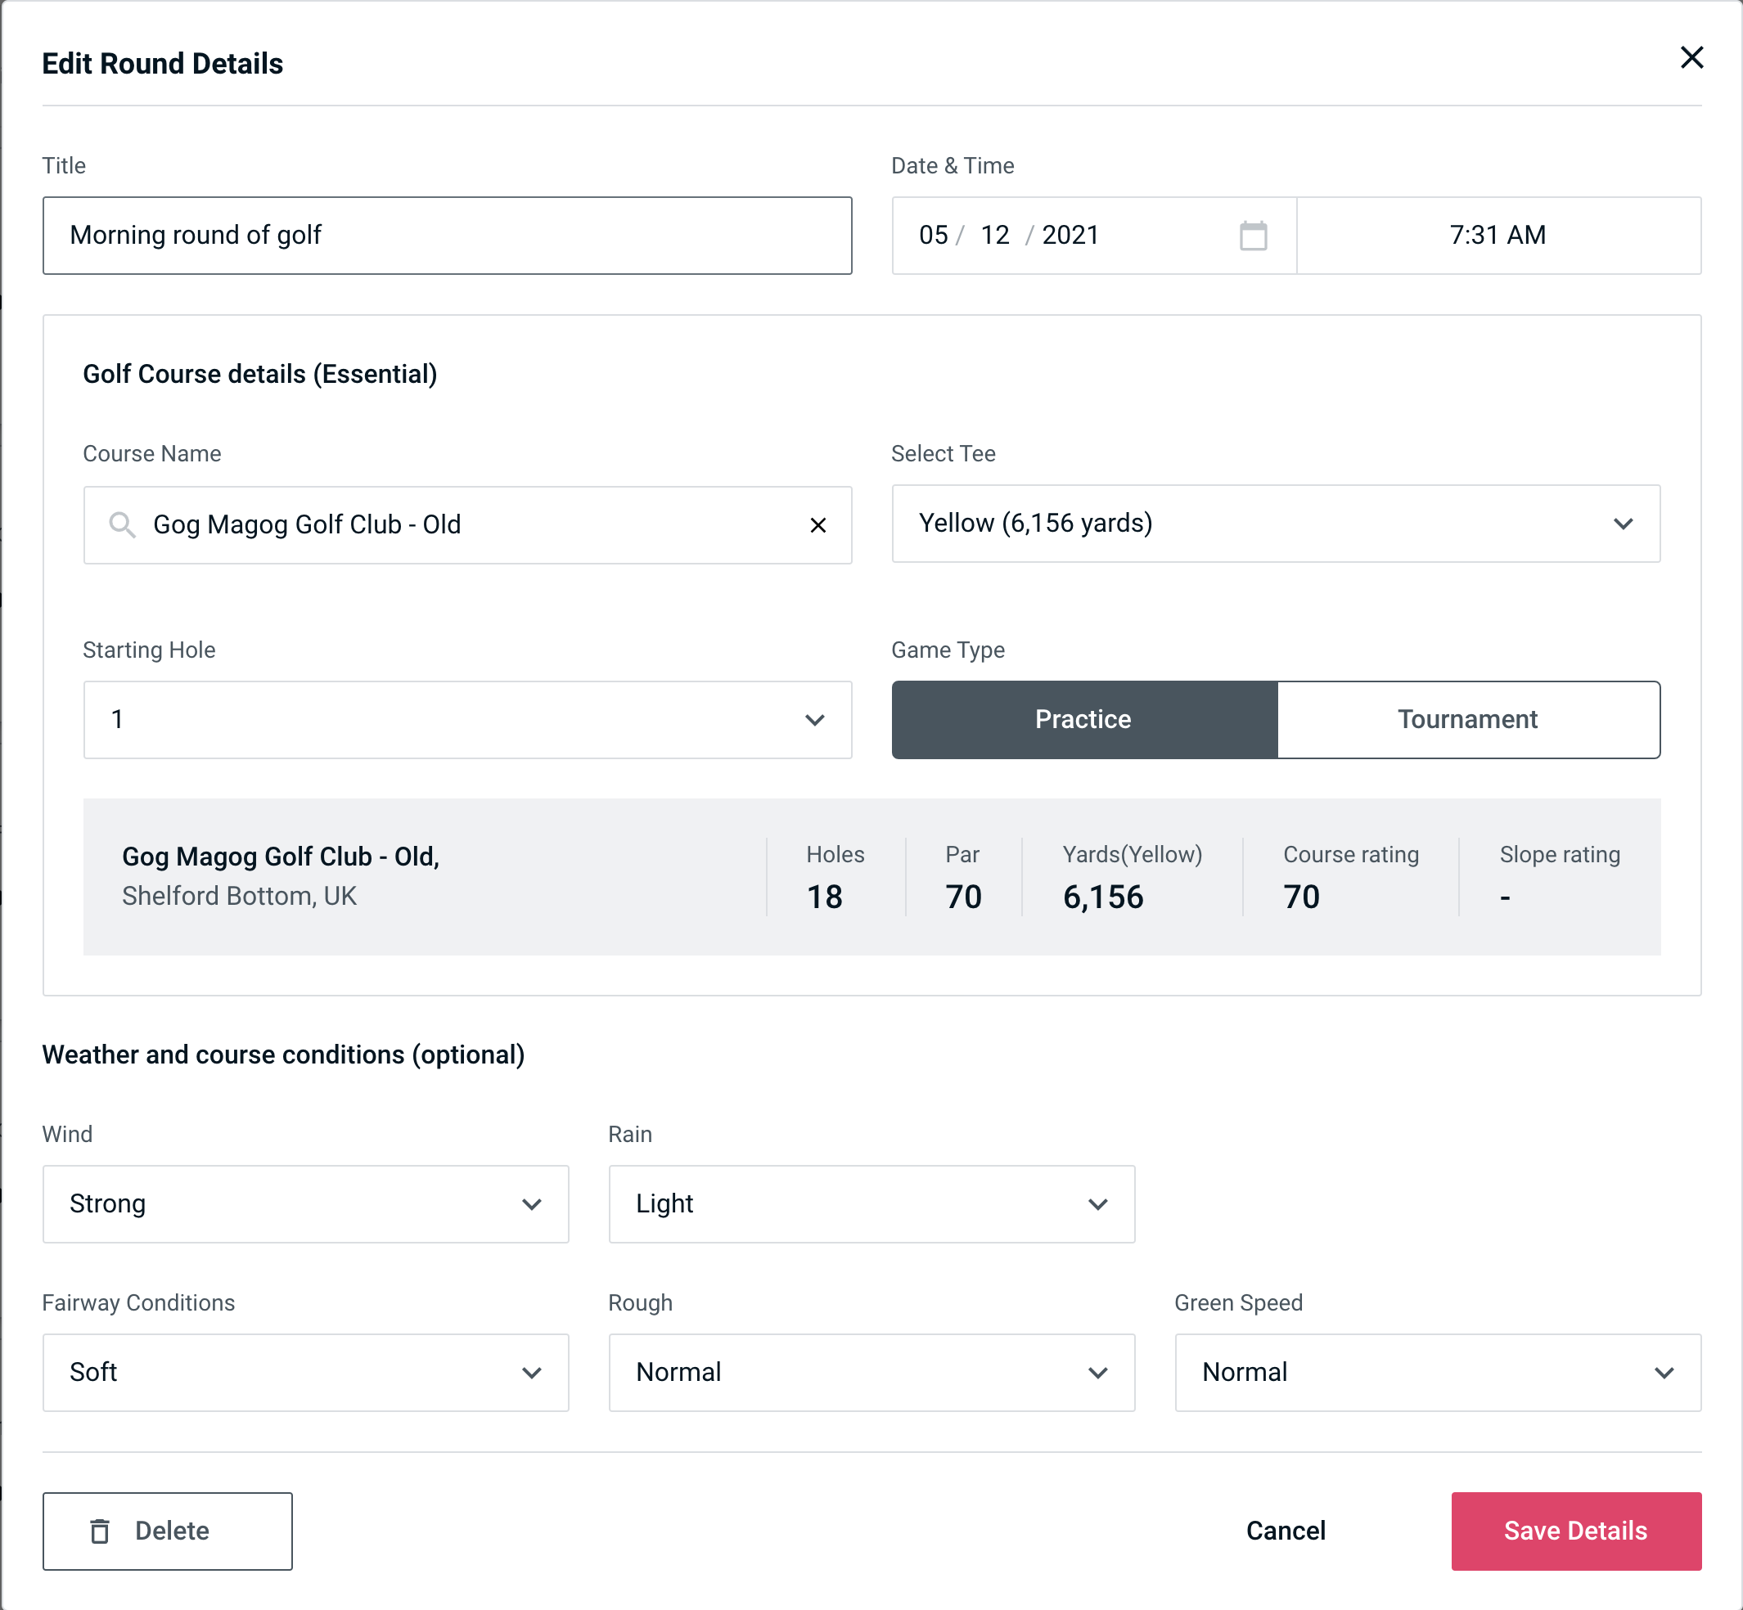Viewport: 1743px width, 1610px height.
Task: Click the calendar icon for date picker
Action: coord(1254,236)
